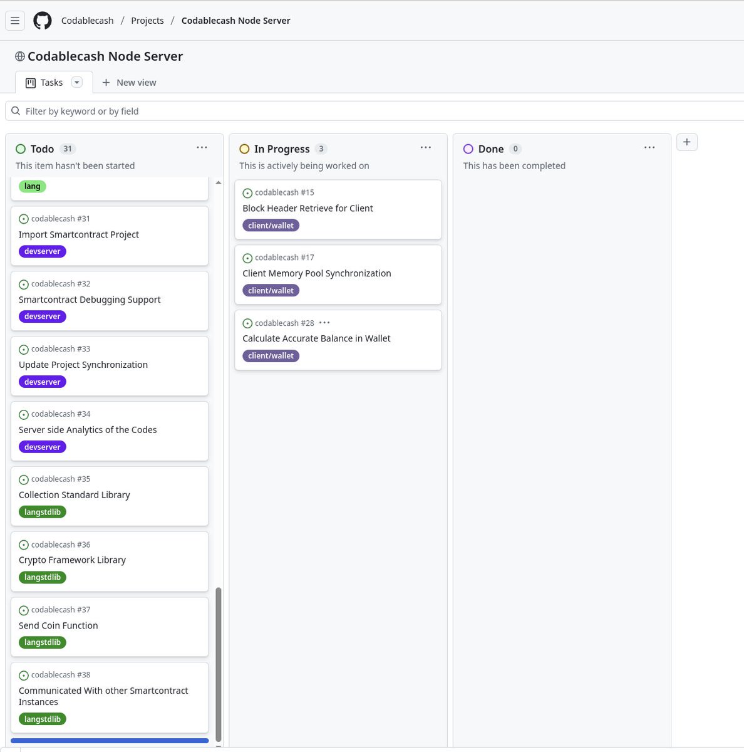Click open-issue icon on card #32
Viewport: 744px width, 752px height.
coord(24,285)
